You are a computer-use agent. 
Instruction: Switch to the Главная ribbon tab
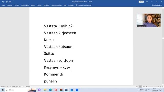coord(10,5)
